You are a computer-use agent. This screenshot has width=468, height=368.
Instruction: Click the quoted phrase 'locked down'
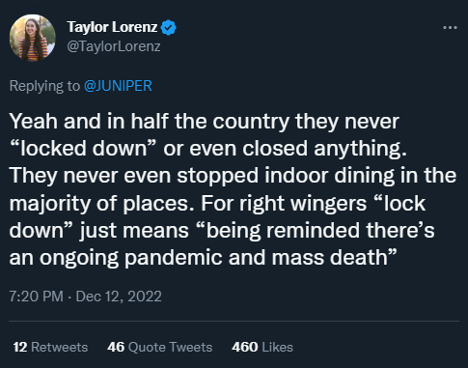(83, 149)
